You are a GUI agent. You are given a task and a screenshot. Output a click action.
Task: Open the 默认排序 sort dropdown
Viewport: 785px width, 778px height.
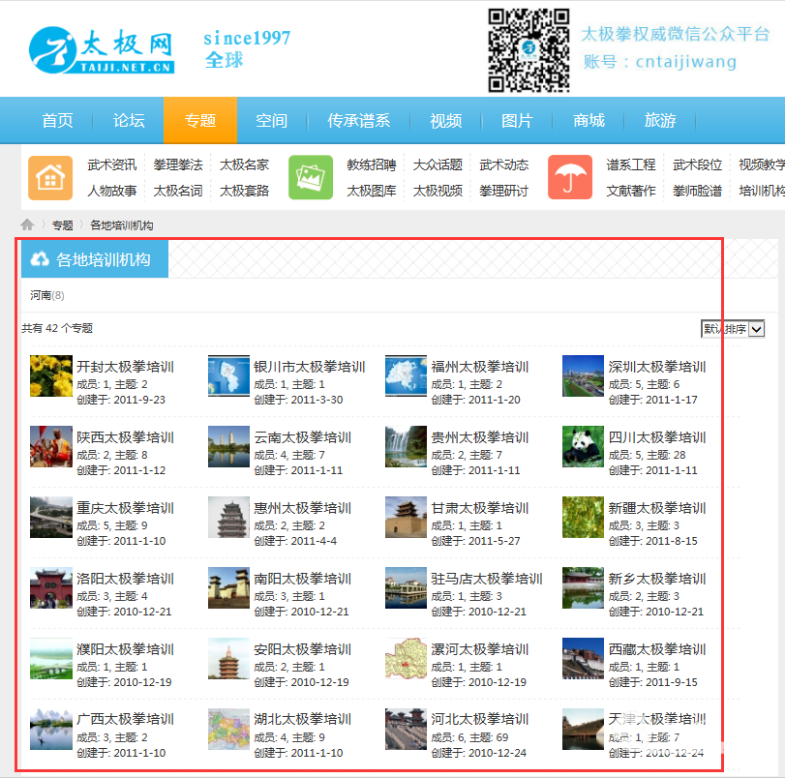(733, 329)
